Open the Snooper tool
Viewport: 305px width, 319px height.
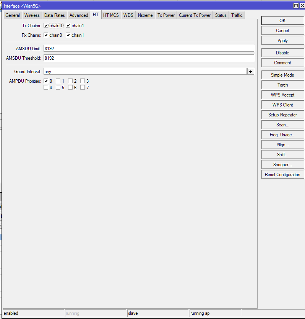[282, 165]
